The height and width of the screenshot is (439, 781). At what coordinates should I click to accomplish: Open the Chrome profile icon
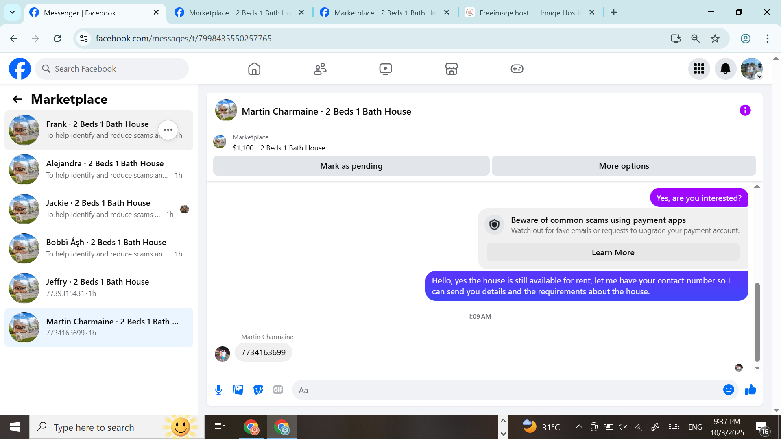tap(746, 39)
